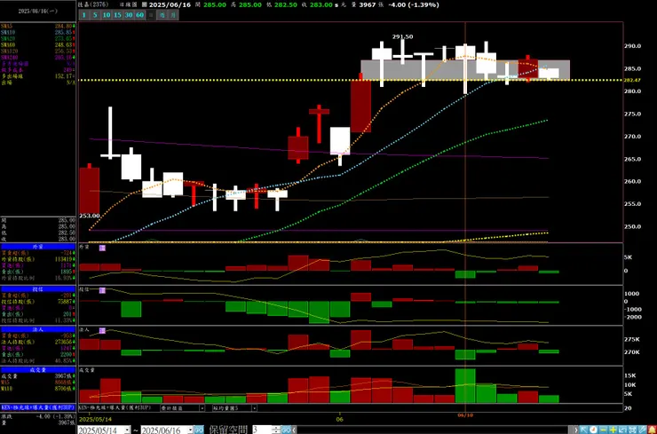The width and height of the screenshot is (657, 434).
Task: Click GO button beside the date range
Action: (x=199, y=430)
